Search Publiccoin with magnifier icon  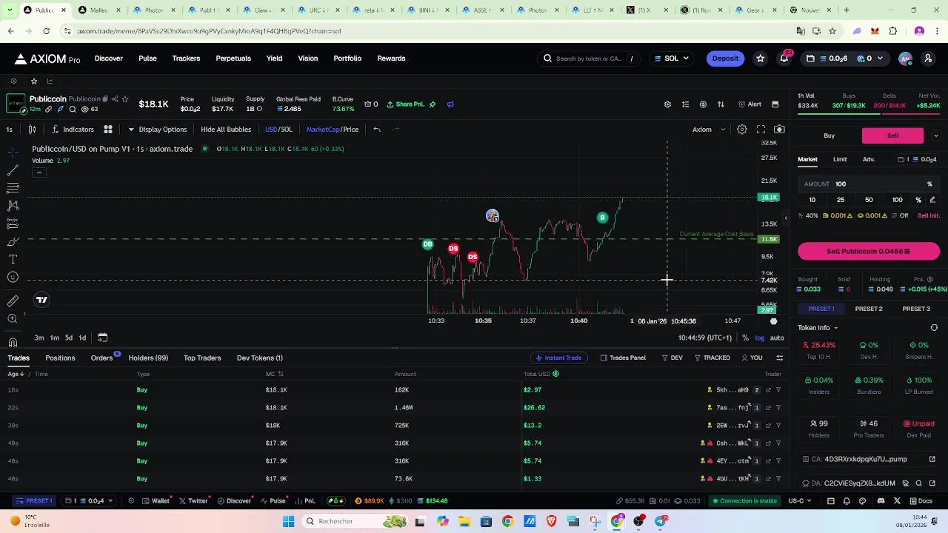coord(73,110)
